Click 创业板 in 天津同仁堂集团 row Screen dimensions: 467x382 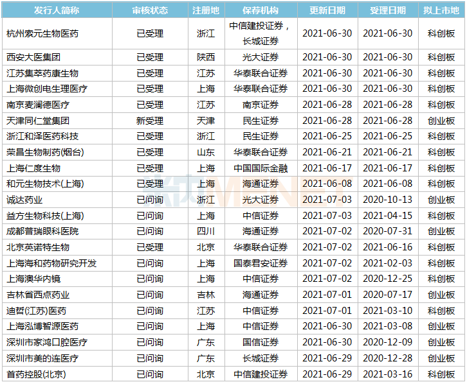coord(441,121)
